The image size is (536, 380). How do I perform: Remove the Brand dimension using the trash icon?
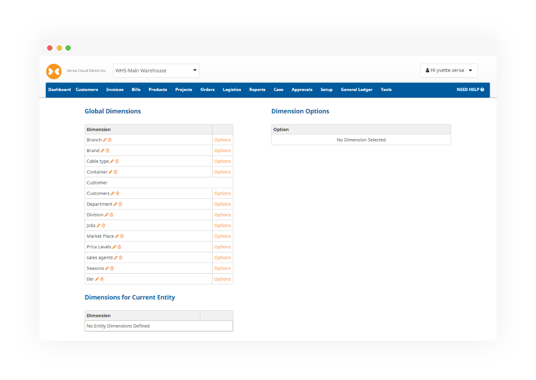click(107, 151)
